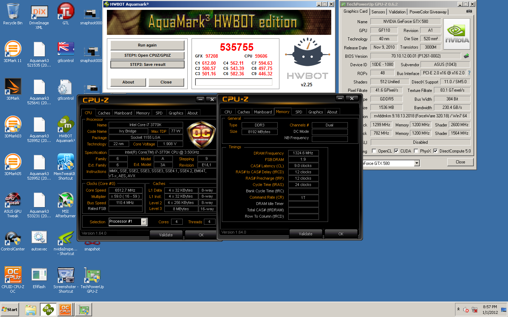Launch the GTL desktop icon
The width and height of the screenshot is (508, 317).
[x=66, y=14]
